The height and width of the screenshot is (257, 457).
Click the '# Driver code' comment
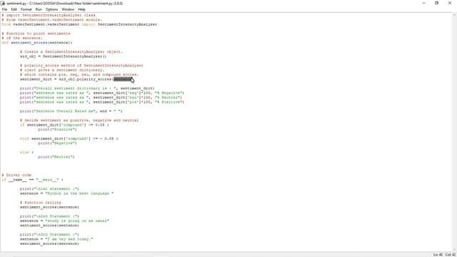(x=16, y=175)
